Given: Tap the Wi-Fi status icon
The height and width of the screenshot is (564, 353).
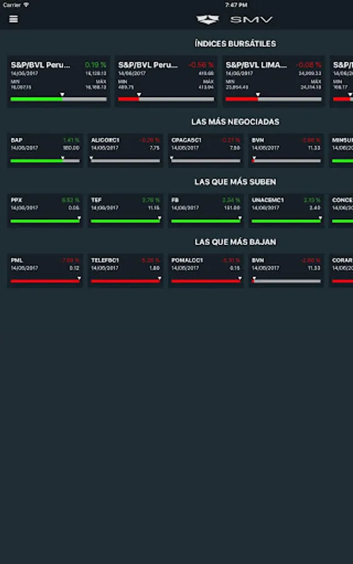Looking at the screenshot, I should [26, 4].
